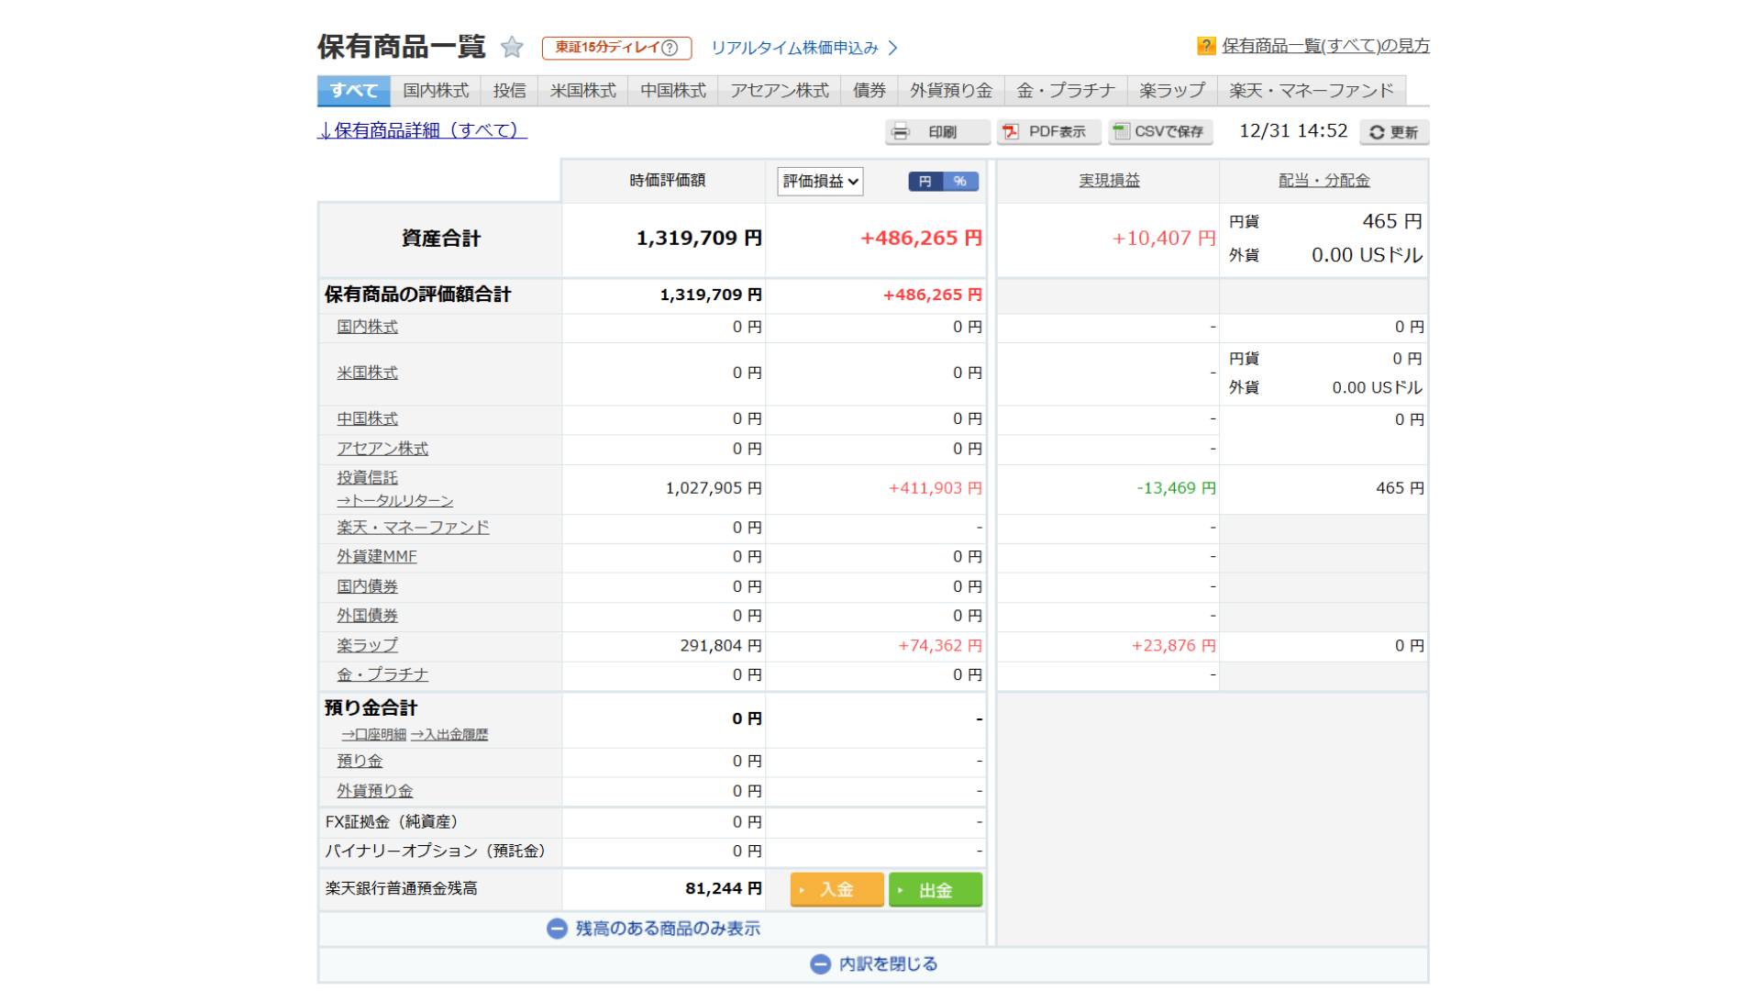Viewport: 1761px width, 991px height.
Task: Open 投資信託 row link
Action: point(367,477)
